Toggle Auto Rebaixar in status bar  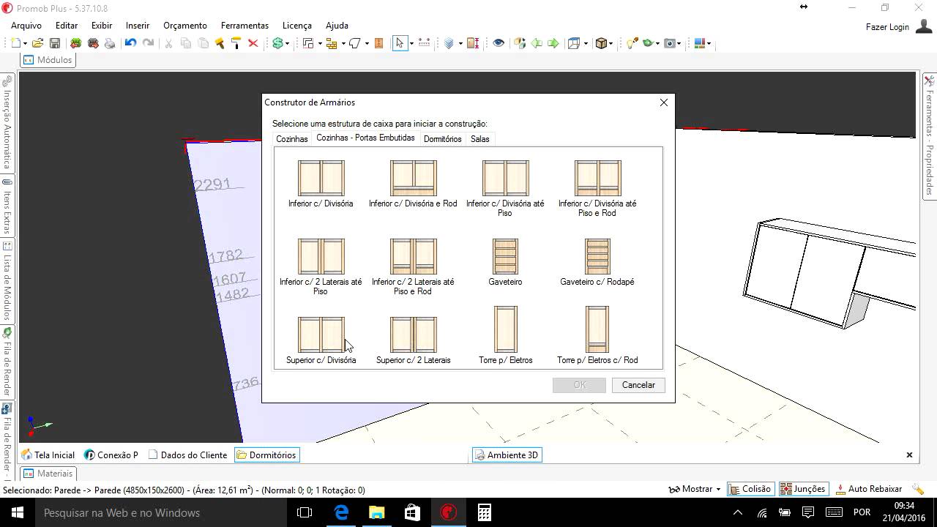point(869,489)
